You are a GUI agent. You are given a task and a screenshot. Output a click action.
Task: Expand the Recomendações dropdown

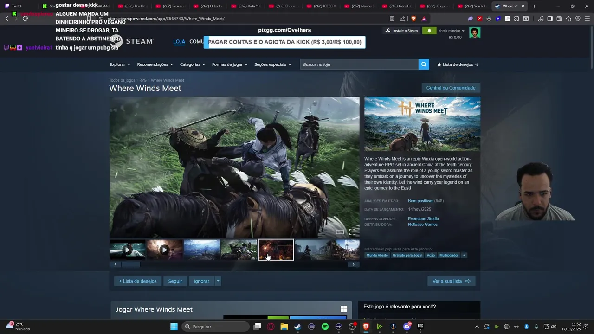(x=155, y=64)
